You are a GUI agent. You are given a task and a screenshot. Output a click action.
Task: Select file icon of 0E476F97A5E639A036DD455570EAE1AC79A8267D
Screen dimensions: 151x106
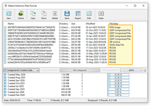click(5, 27)
